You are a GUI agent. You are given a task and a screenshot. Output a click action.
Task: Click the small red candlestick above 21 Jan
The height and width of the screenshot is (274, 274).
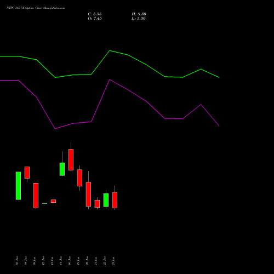[x=97, y=204]
